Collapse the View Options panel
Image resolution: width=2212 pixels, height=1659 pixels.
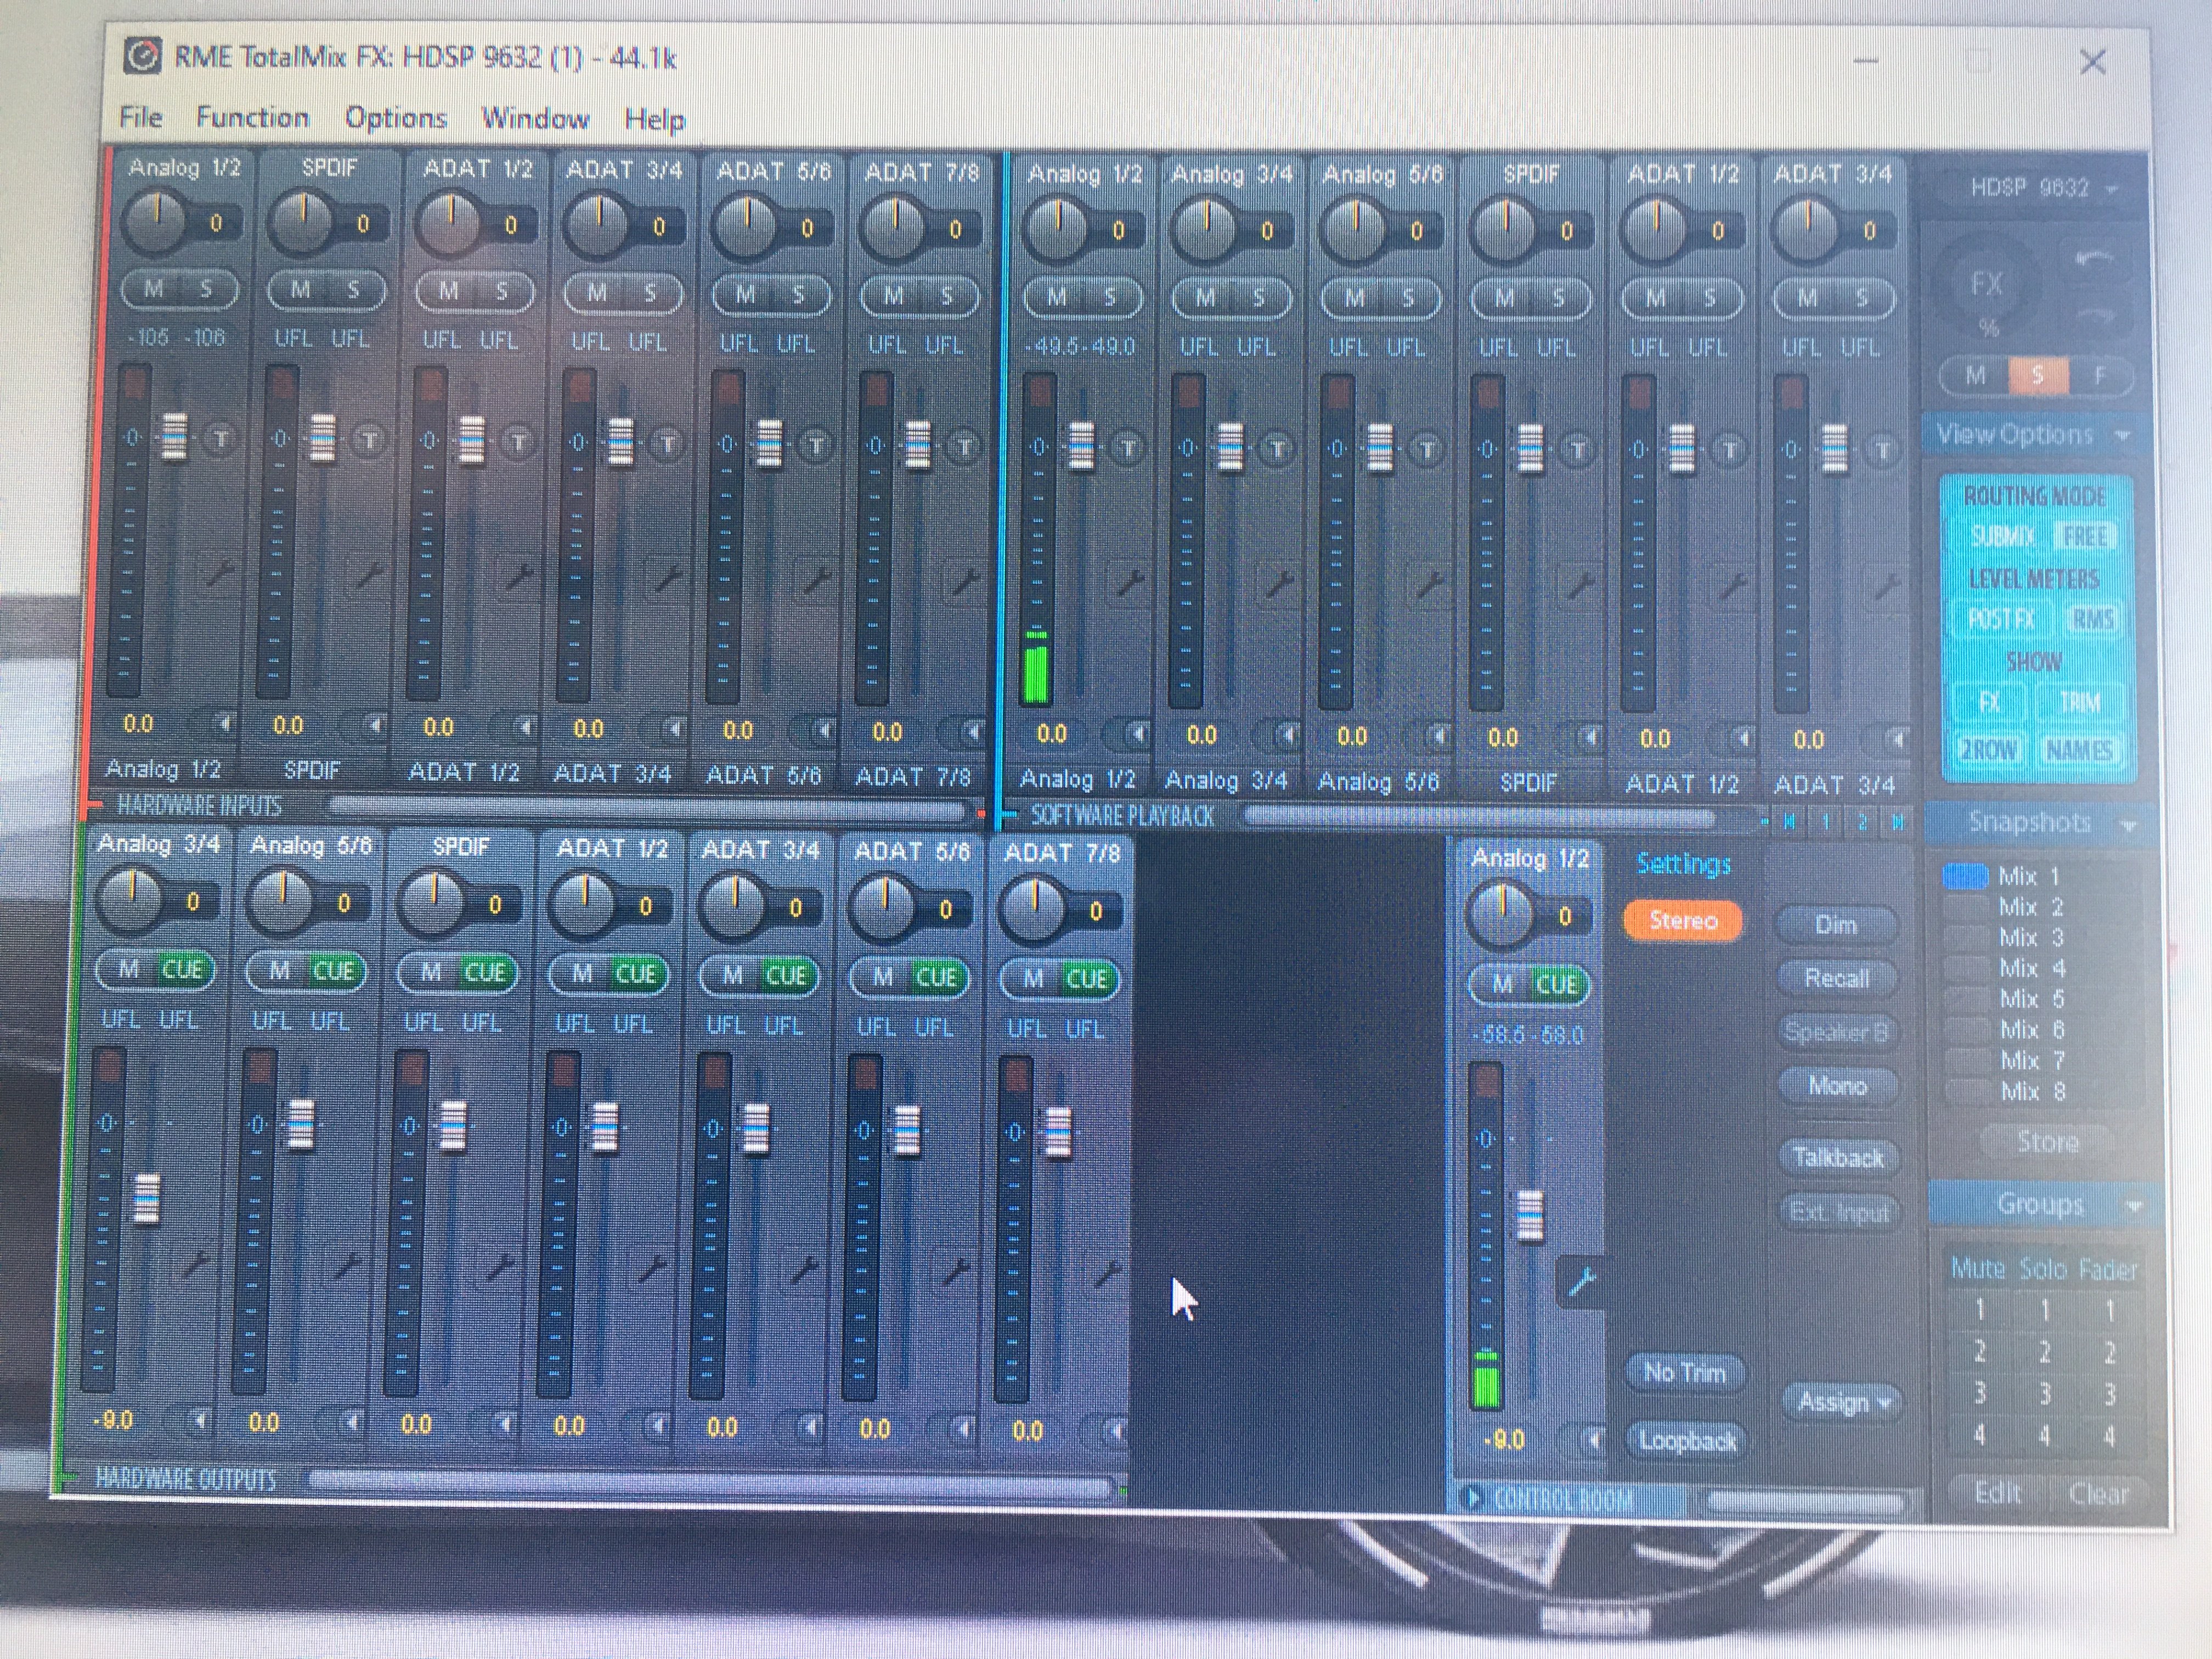(x=2122, y=435)
